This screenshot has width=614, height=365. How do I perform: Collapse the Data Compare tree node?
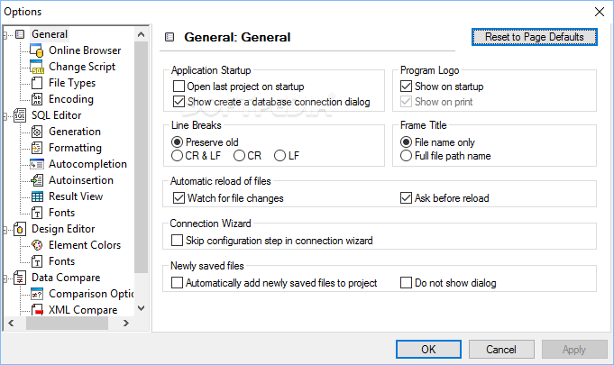(5, 278)
